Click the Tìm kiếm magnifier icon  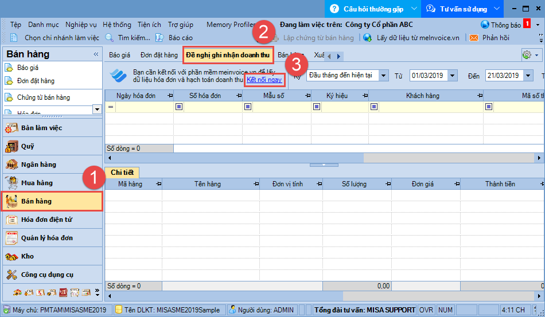point(109,37)
